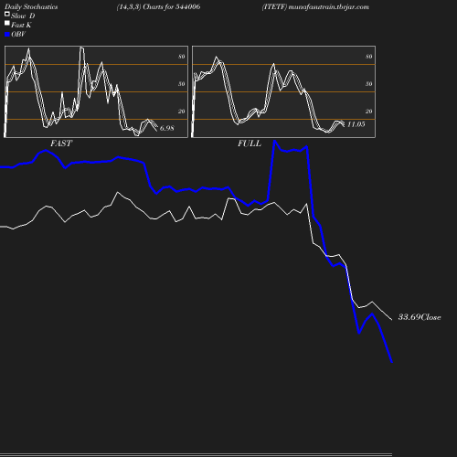Click the end point of the blue OBV line
The height and width of the screenshot is (457, 457).
coord(392,362)
